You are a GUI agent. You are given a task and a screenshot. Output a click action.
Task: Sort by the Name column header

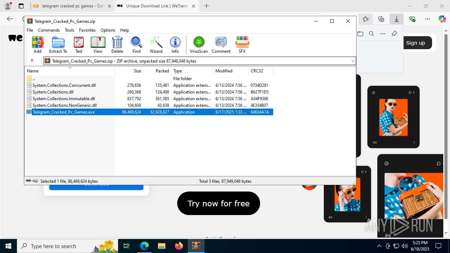point(70,71)
